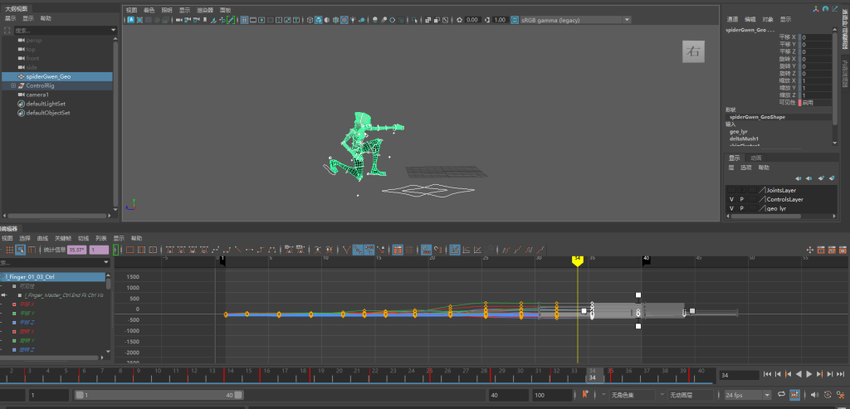Open viewport 视图 menu

click(x=131, y=10)
